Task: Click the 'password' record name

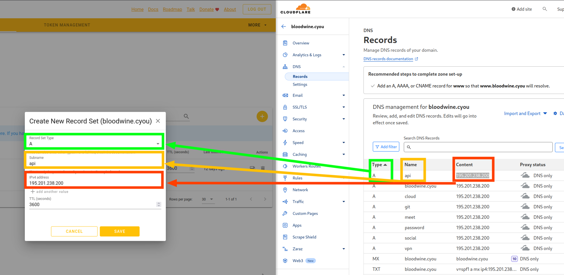Action: point(414,228)
